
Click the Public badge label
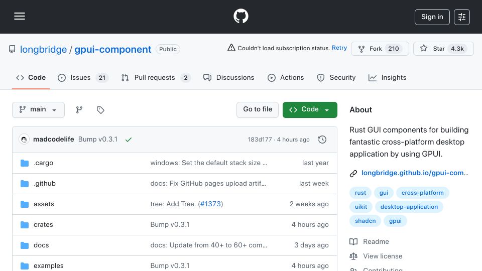point(168,49)
